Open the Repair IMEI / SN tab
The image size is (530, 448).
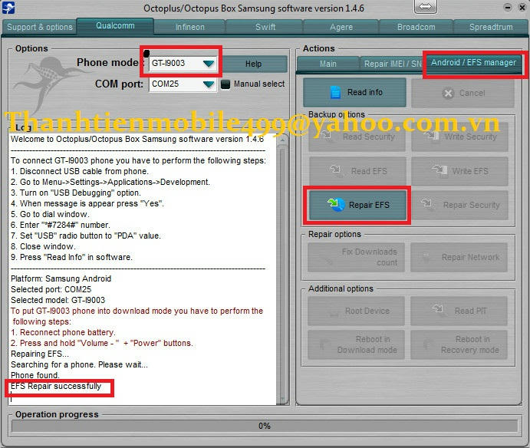393,64
